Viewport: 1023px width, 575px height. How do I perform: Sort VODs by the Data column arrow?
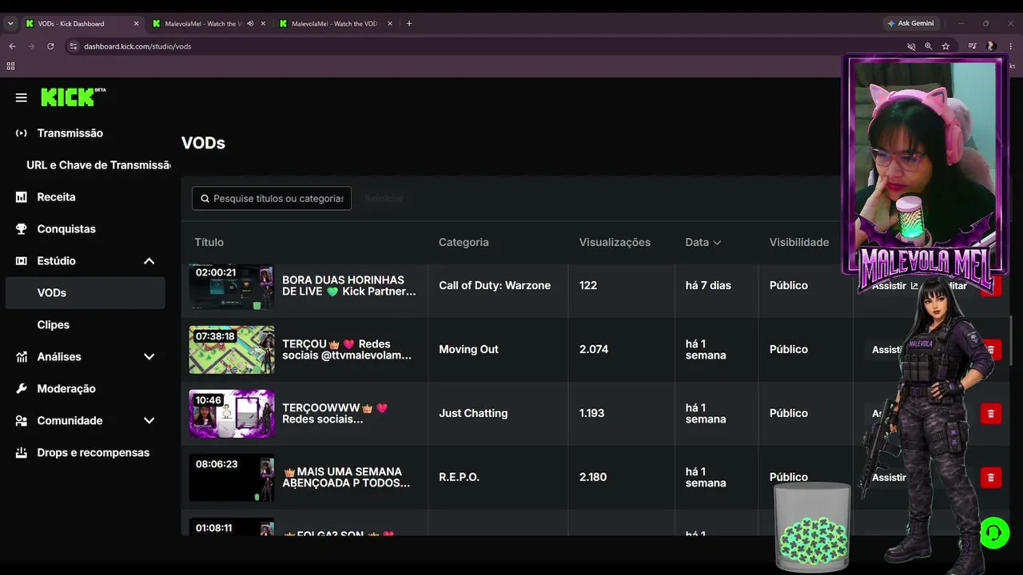[717, 243]
